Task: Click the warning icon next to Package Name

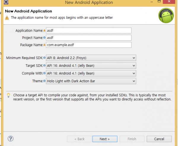Action: (x=44, y=45)
